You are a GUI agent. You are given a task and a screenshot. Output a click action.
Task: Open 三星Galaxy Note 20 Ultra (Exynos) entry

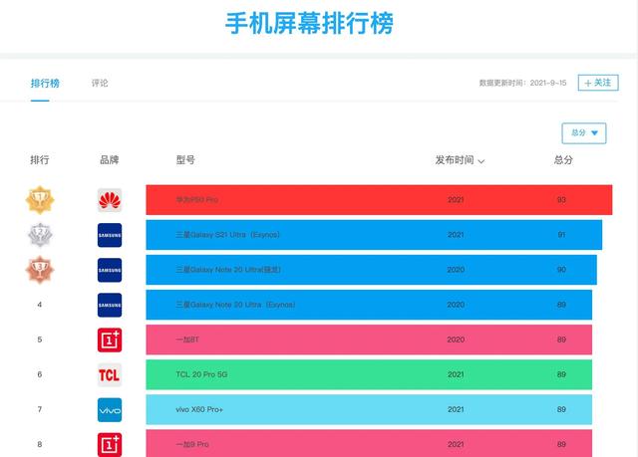click(x=369, y=305)
